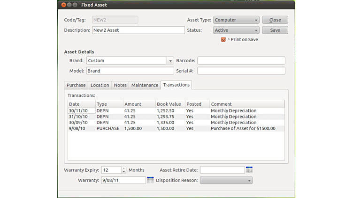Click the window maximize button

76,5
